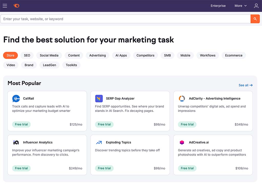Click the See all link for Most Popular
The image size is (262, 184).
pyautogui.click(x=245, y=85)
